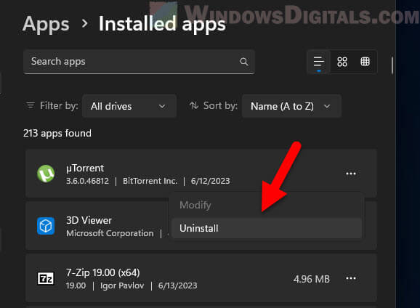
Task: Click the 6/13/2023 install date
Action: coord(177,285)
